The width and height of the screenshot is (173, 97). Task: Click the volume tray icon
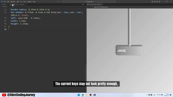[160, 95]
